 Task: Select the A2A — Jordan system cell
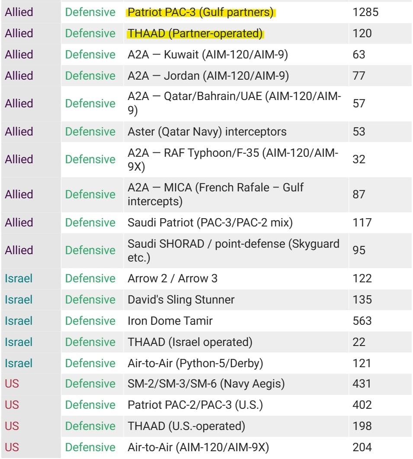(208, 76)
